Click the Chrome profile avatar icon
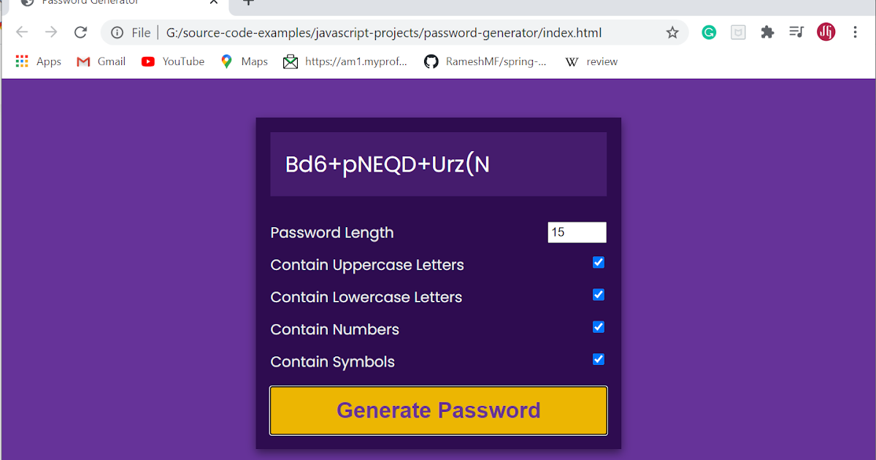Screen dimensions: 876x460 coord(826,32)
